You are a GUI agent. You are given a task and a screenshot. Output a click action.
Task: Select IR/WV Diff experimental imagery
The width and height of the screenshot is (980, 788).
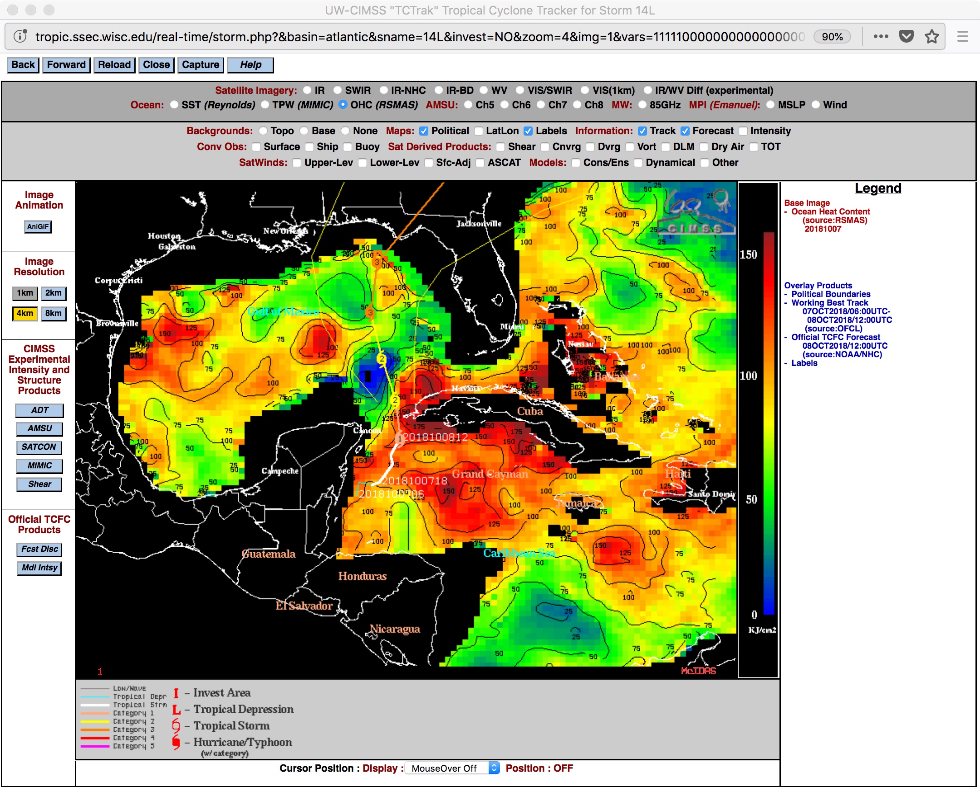(647, 90)
